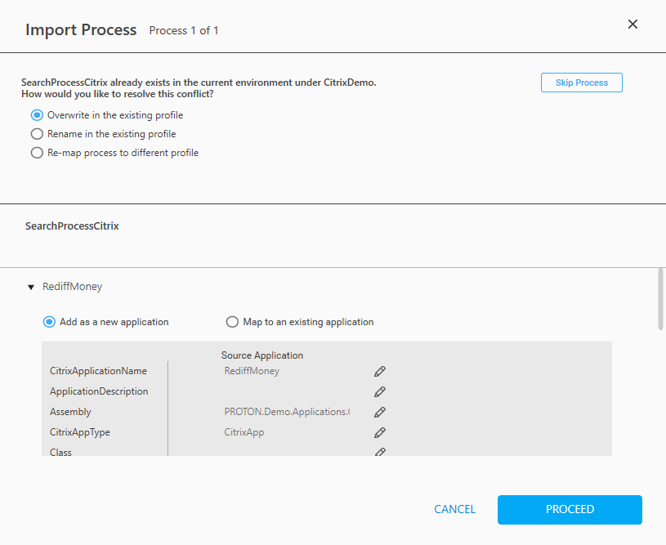
Task: Click the RediffMoney source application value
Action: click(x=251, y=371)
